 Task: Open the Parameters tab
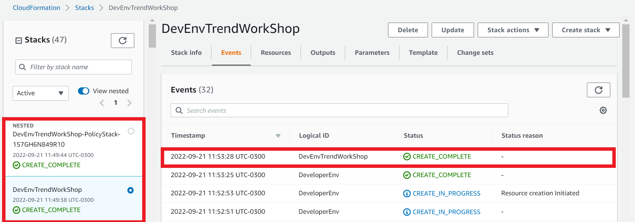point(372,53)
